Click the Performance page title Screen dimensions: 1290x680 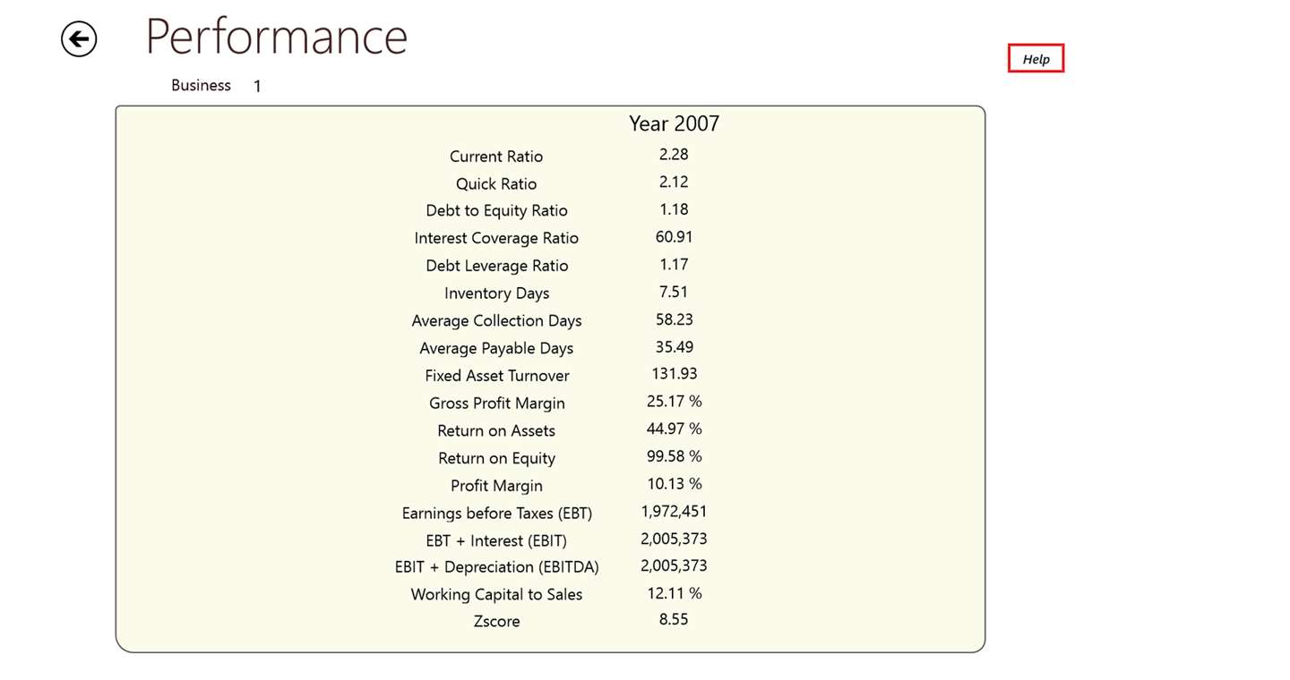[276, 38]
